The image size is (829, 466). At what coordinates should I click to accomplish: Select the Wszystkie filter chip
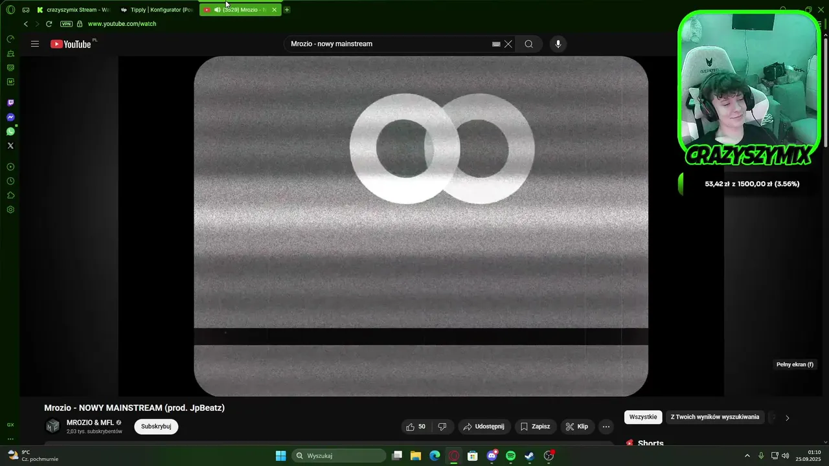click(x=643, y=417)
